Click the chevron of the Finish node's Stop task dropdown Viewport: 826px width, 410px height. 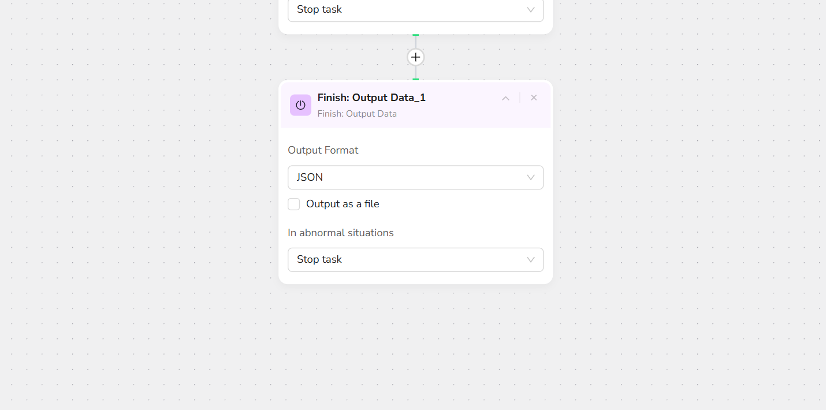(530, 260)
